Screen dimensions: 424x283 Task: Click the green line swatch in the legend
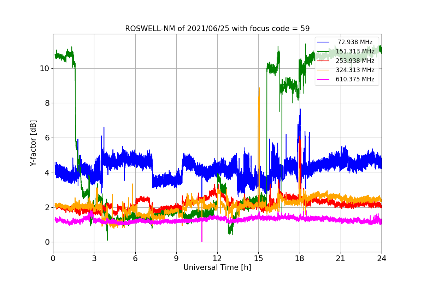(323, 51)
